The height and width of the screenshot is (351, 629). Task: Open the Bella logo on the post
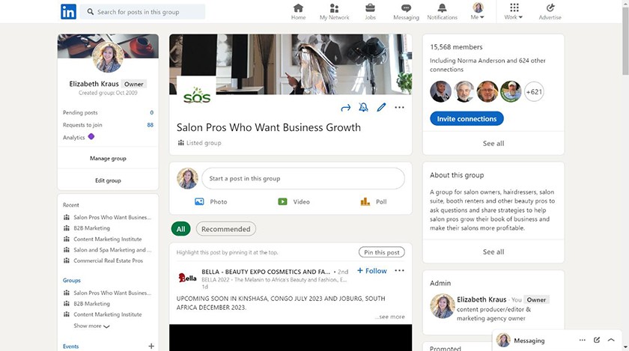point(187,277)
